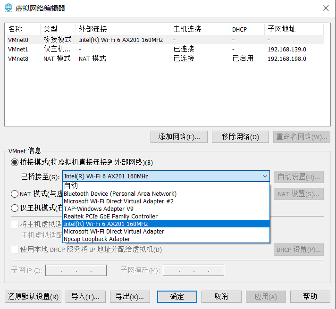This screenshot has width=336, height=309.
Task: Click the 子网地址 column header
Action: (x=294, y=29)
